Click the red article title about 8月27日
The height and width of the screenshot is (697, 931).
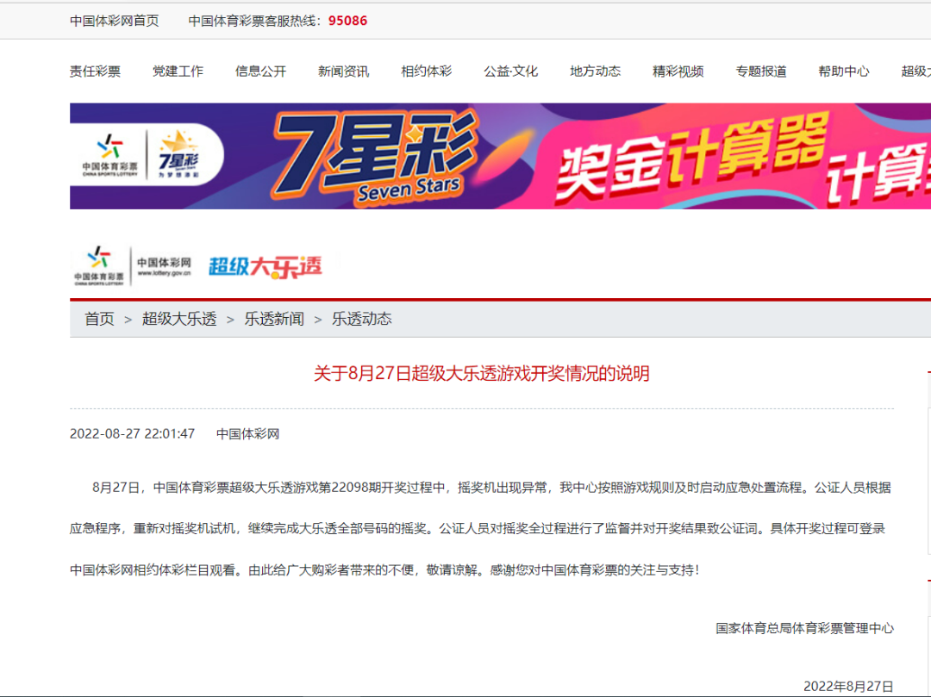(482, 374)
